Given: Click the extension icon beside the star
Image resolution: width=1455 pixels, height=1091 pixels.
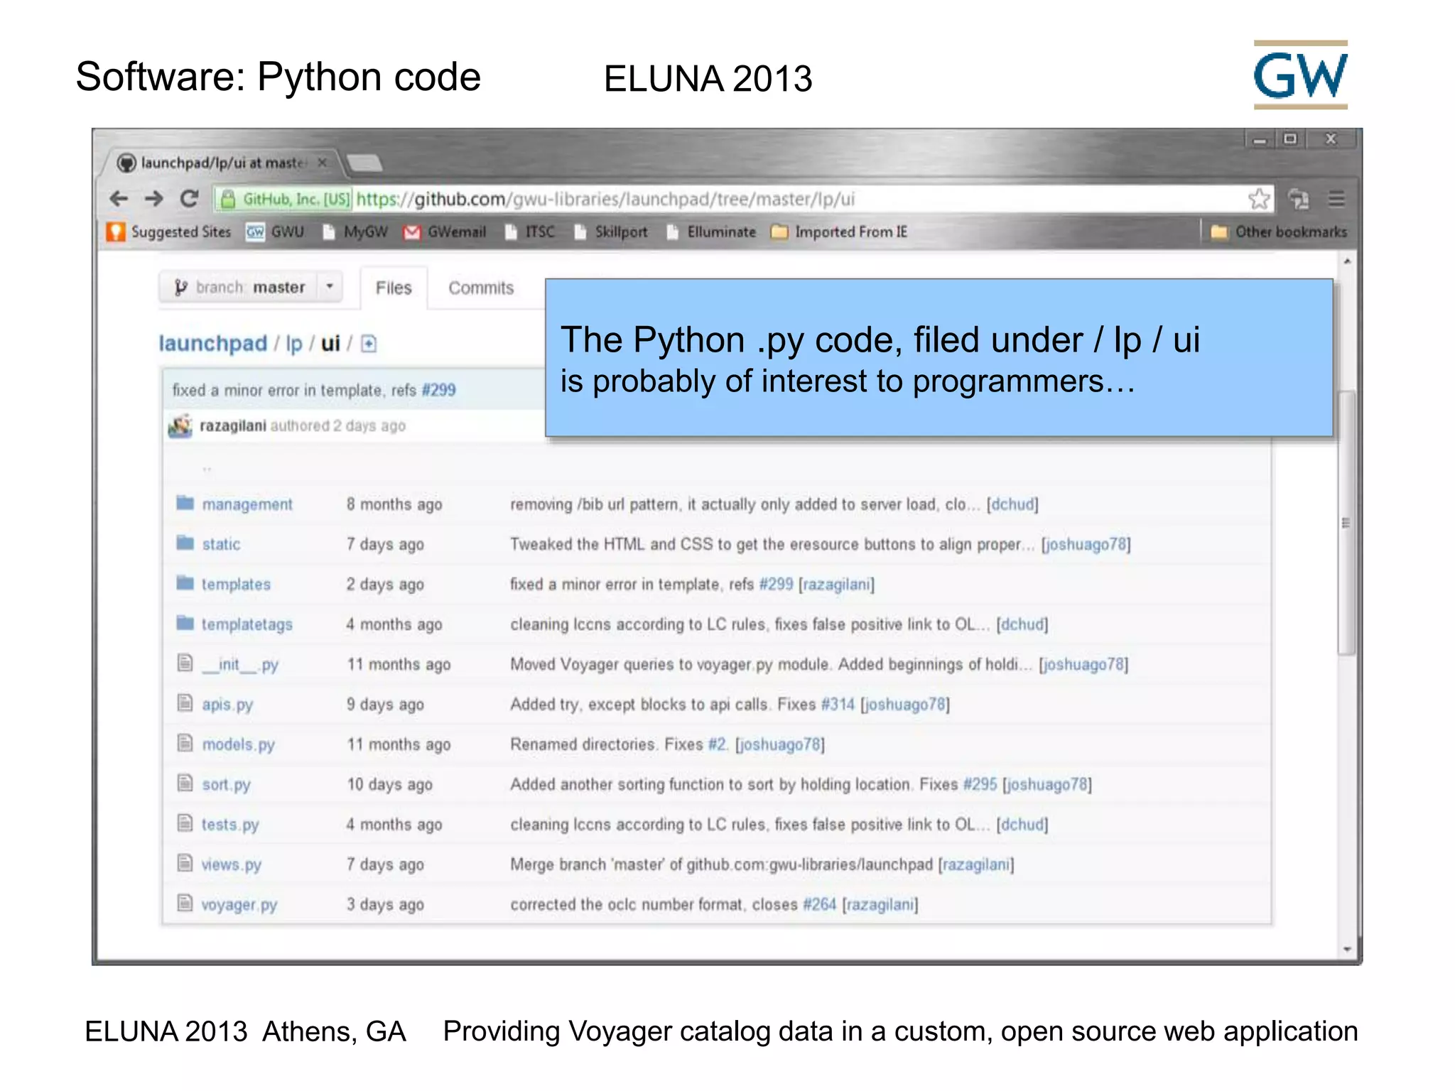Looking at the screenshot, I should pyautogui.click(x=1299, y=199).
